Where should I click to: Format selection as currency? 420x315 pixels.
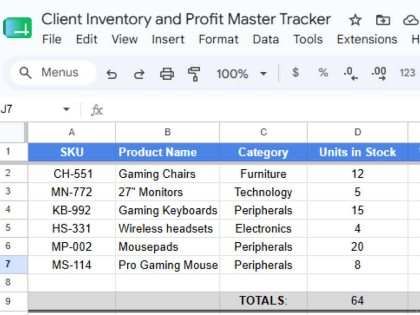[x=295, y=73]
